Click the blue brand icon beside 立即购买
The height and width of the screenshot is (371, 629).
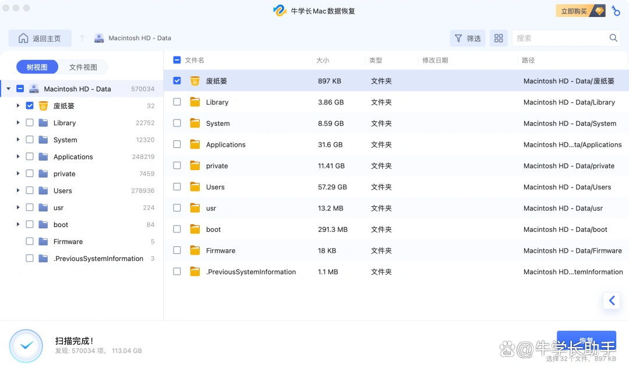pyautogui.click(x=616, y=10)
